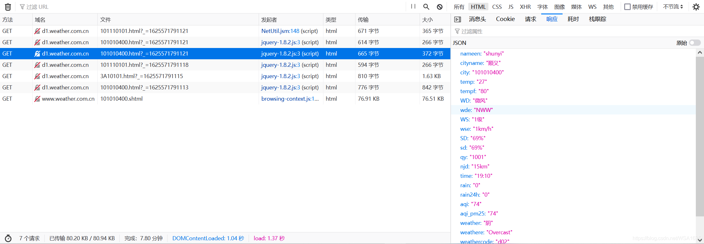
Task: Open browsing-context.js initiator link
Action: 290,99
